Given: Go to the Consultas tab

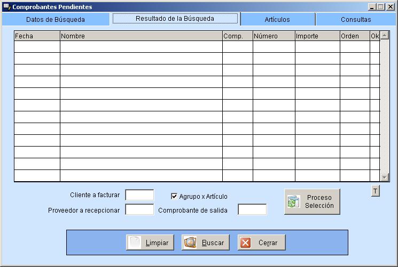Looking at the screenshot, I should (x=356, y=19).
